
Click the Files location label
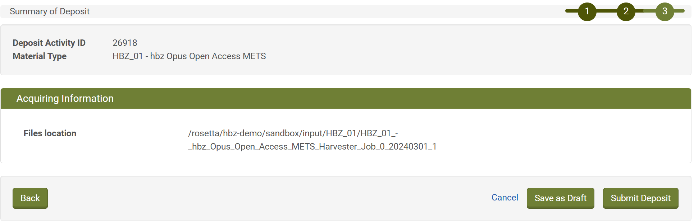pos(50,133)
